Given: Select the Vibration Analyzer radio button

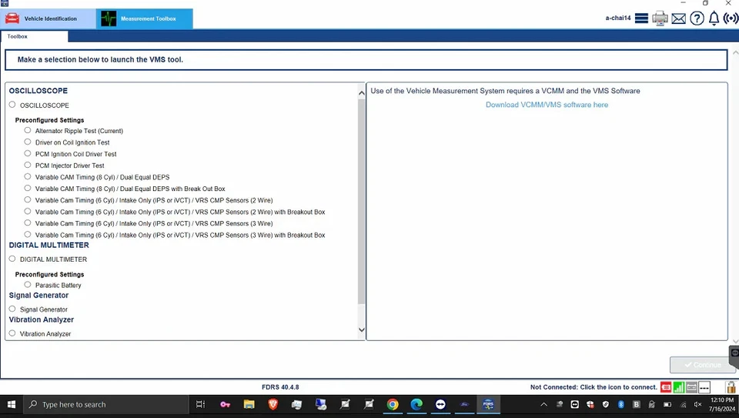Looking at the screenshot, I should pyautogui.click(x=12, y=333).
